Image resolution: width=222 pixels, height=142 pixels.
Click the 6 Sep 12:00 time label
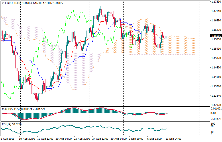tap(154, 139)
